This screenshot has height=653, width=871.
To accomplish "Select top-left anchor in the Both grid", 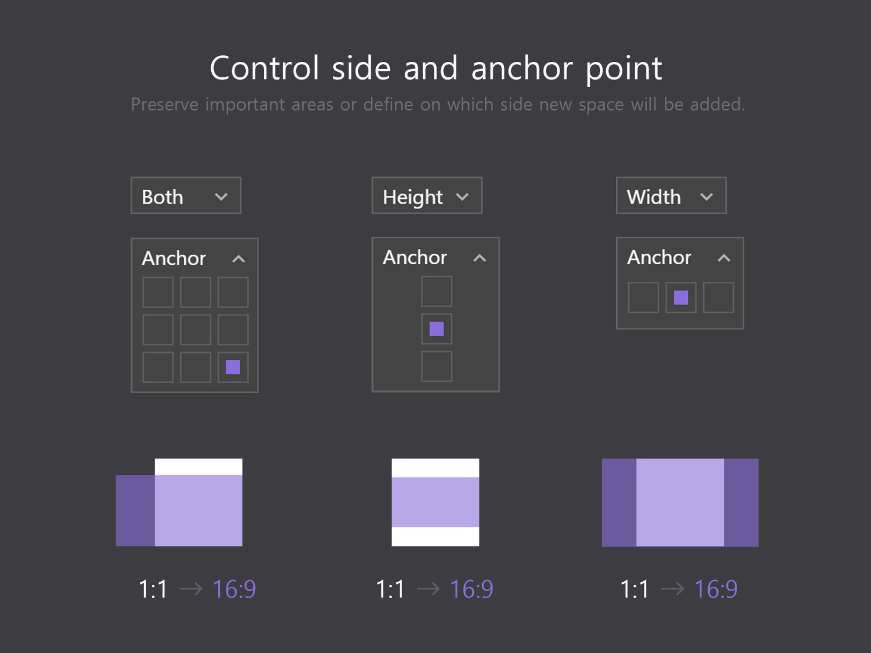I will click(x=158, y=292).
